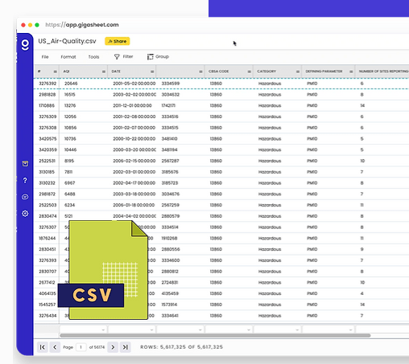The height and width of the screenshot is (364, 409).
Task: Go to the first page of rows
Action: [x=43, y=347]
